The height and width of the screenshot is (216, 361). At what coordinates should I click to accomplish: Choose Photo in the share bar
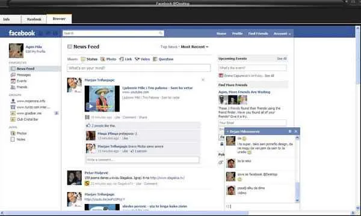[x=108, y=59]
